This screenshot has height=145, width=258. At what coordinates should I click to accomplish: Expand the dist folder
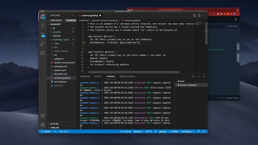(62, 47)
